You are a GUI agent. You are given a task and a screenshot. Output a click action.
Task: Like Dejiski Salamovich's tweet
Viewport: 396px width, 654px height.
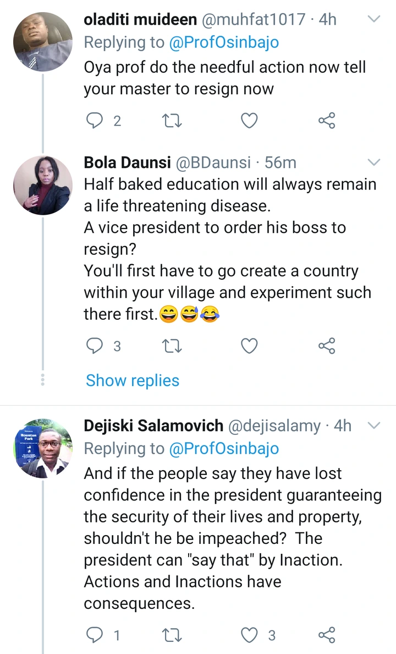(250, 635)
